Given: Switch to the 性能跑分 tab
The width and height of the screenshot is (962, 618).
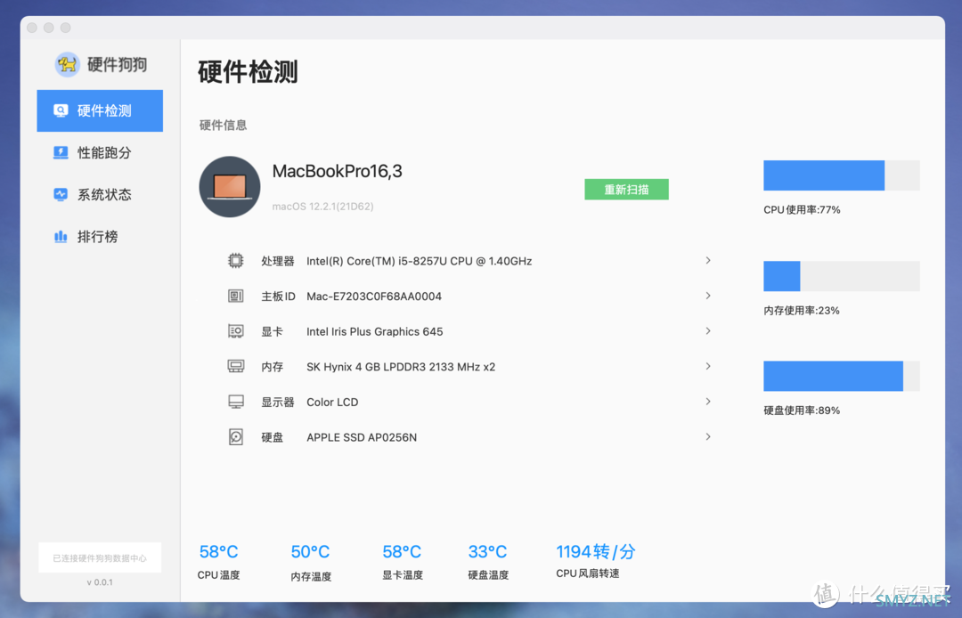Looking at the screenshot, I should (100, 152).
